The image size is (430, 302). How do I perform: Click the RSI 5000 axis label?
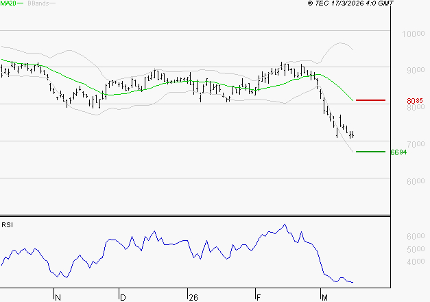pos(416,249)
